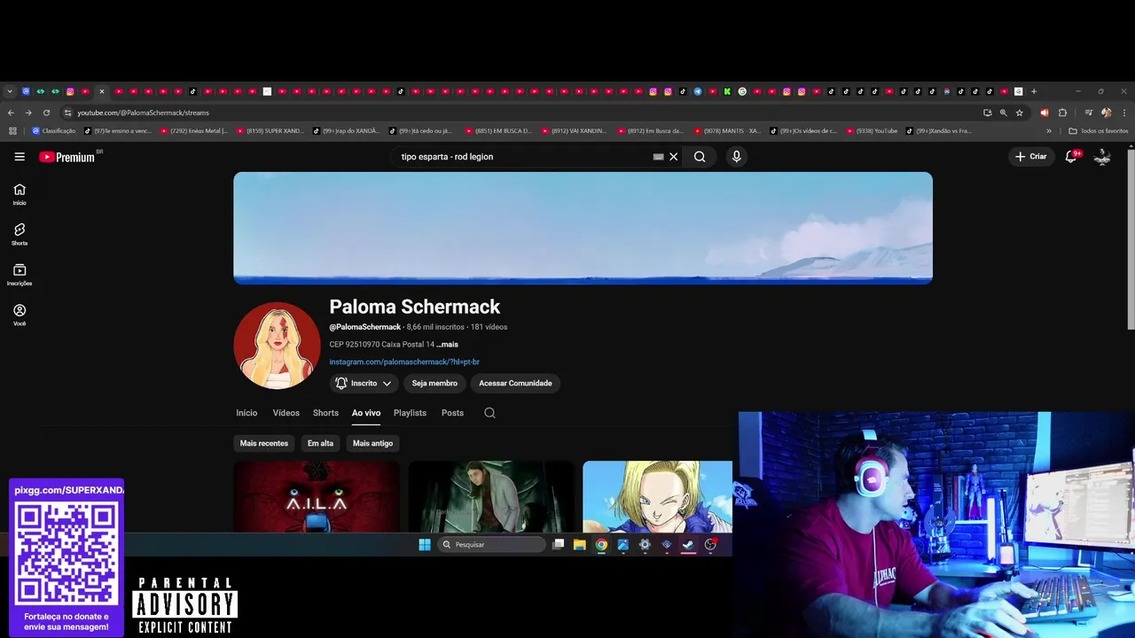
Task: Open the Windows Start button
Action: point(425,545)
